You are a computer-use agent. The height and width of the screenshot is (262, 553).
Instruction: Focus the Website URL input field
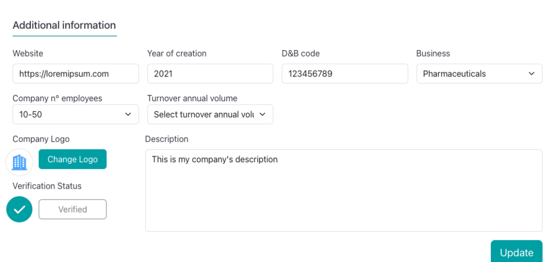76,74
